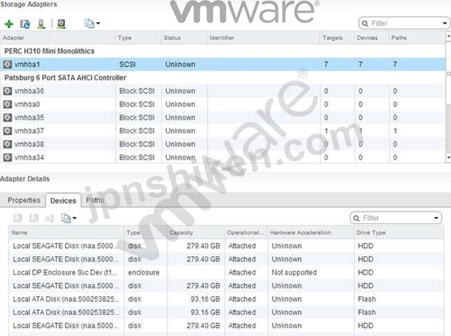Sort devices by Hardware Acceleration header
The height and width of the screenshot is (336, 451).
click(310, 233)
